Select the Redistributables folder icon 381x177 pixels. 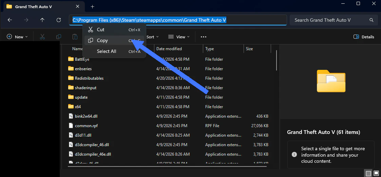(71, 78)
